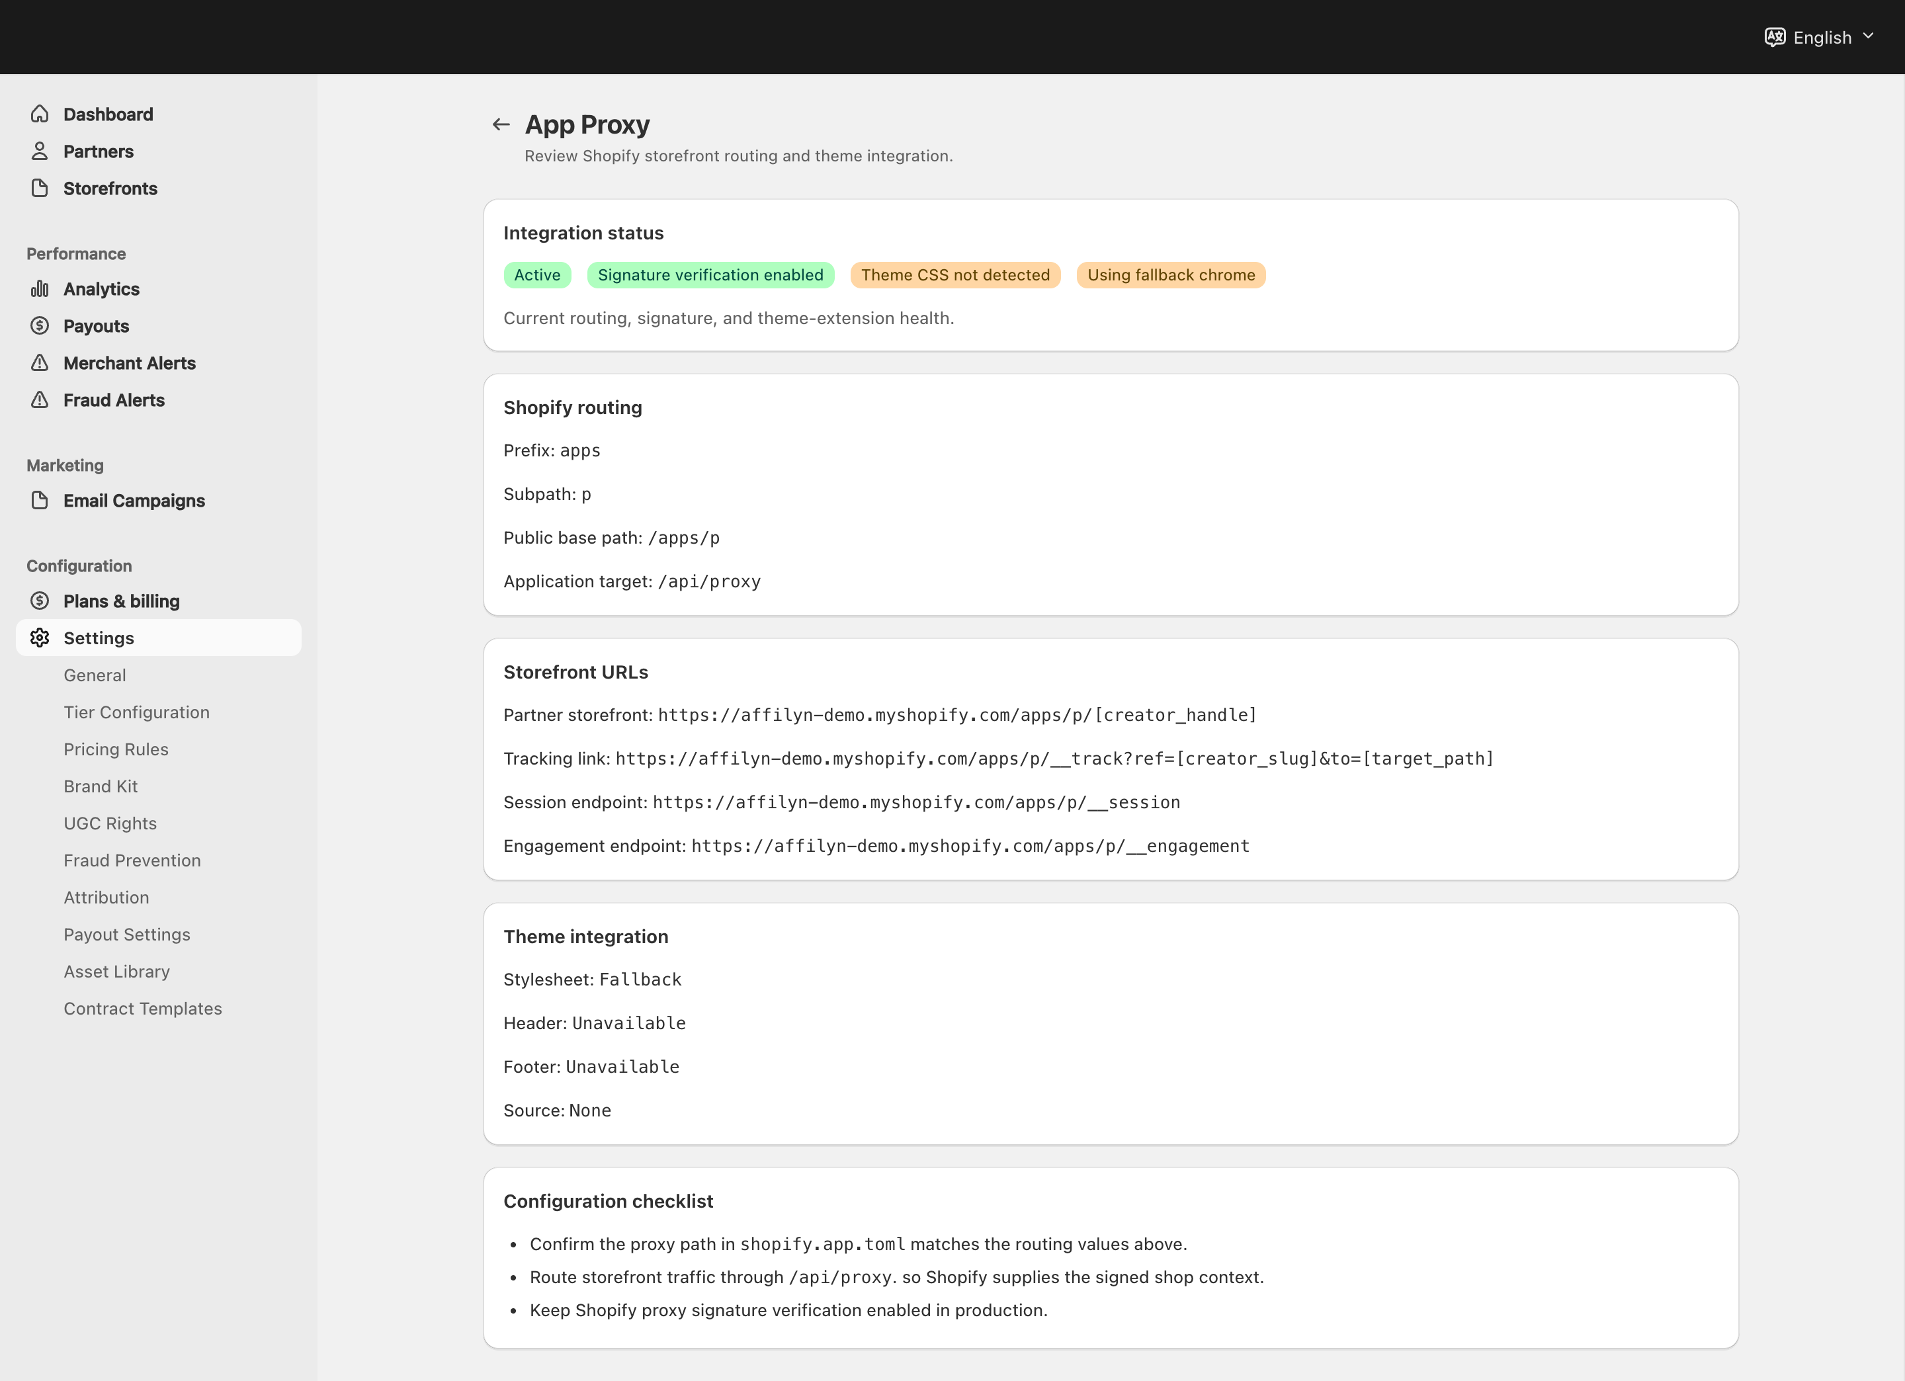Open UGC Rights settings

110,822
